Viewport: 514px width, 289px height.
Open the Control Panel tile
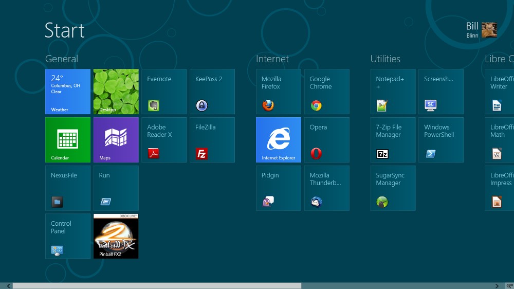[x=68, y=236]
